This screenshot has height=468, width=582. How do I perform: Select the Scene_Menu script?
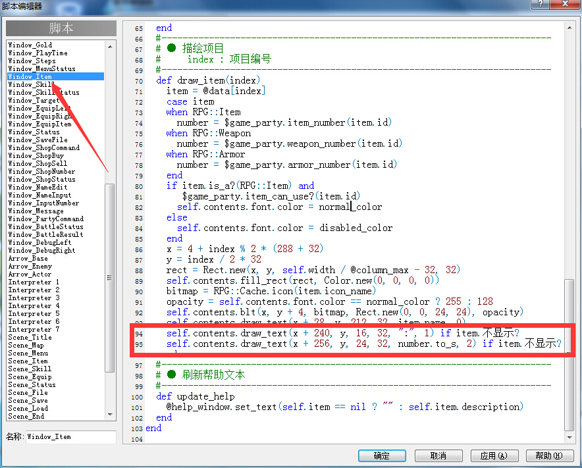[x=28, y=353]
